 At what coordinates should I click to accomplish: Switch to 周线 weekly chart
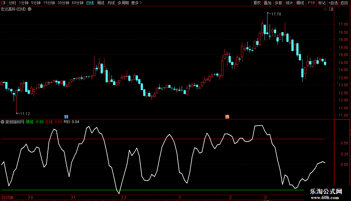coord(101,3)
